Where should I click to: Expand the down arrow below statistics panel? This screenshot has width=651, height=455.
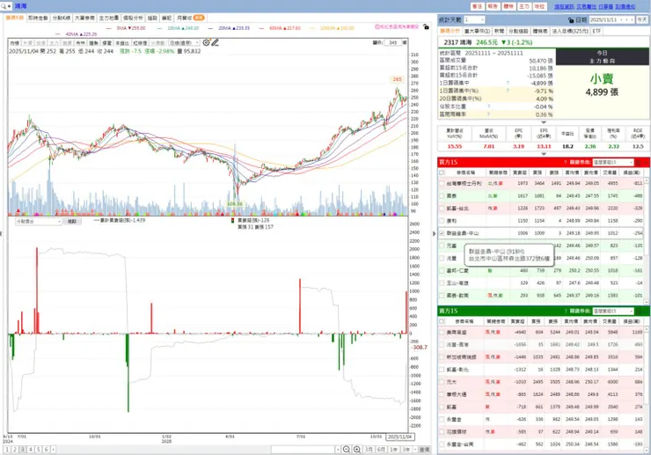click(544, 122)
